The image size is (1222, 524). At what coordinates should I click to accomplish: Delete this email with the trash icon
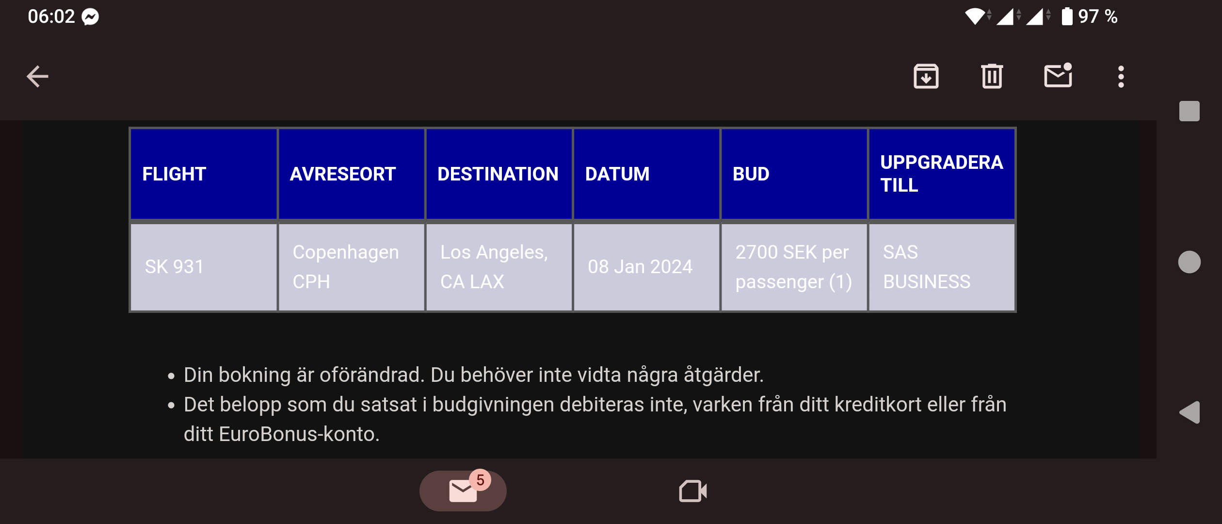991,76
